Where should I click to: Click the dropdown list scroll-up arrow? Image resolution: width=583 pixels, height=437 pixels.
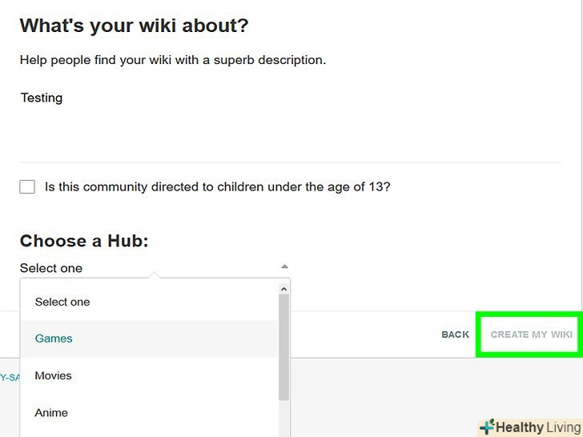(283, 288)
